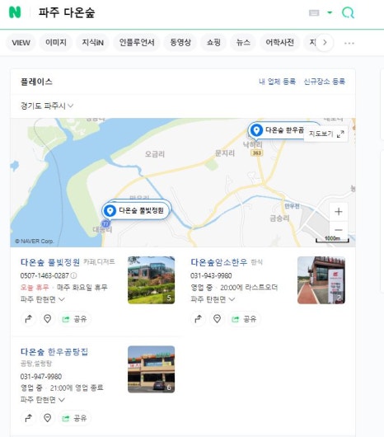Switch to the 동영상 tab
Viewport: 384px width, 437px height.
click(x=180, y=42)
